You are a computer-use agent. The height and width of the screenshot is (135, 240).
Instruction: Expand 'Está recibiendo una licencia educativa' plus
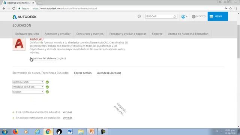click(13, 112)
